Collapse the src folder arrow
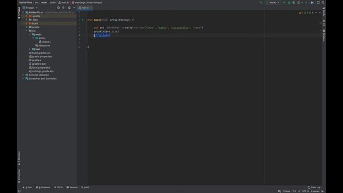Screen dimensions: 343x193 pos(27,31)
